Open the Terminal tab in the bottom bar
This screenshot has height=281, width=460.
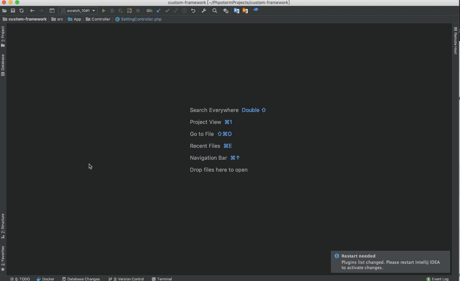tap(162, 279)
